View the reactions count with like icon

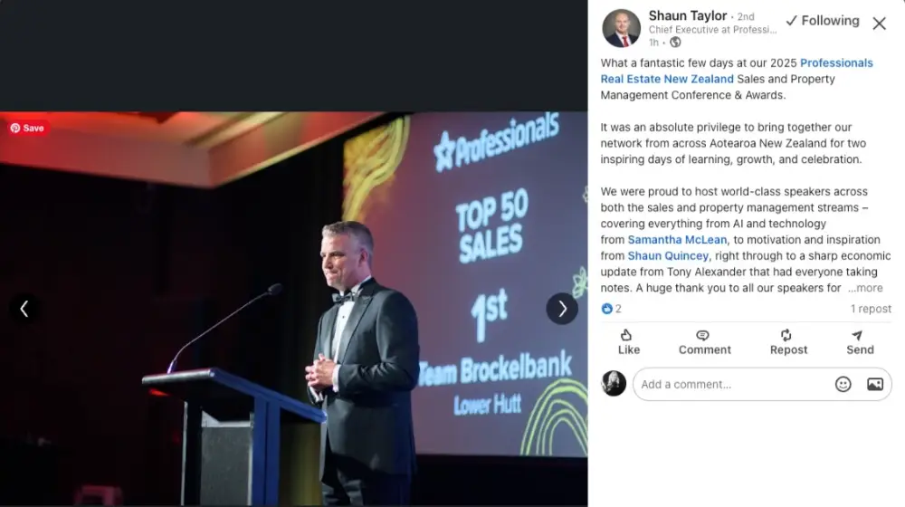point(611,309)
